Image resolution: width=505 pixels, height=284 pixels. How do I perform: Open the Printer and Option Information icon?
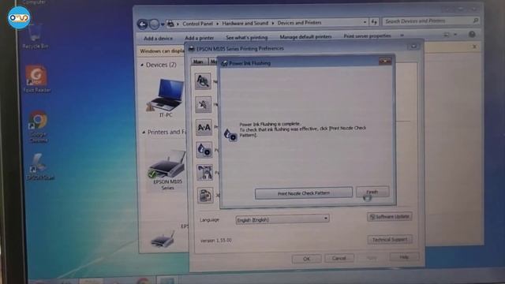coord(204,172)
